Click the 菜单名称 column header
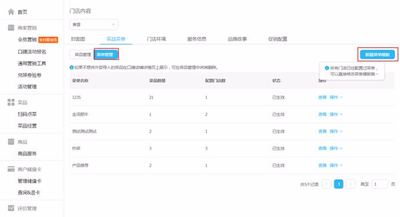400x217 pixels. click(x=80, y=81)
